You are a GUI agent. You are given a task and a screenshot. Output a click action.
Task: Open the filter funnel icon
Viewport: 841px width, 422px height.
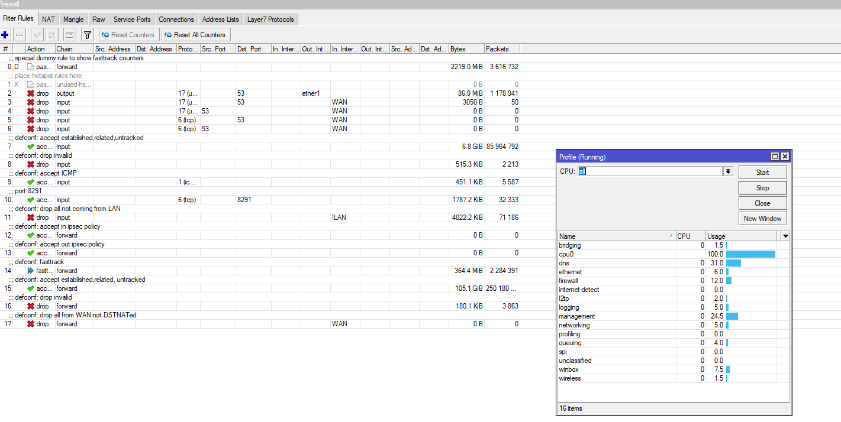87,35
